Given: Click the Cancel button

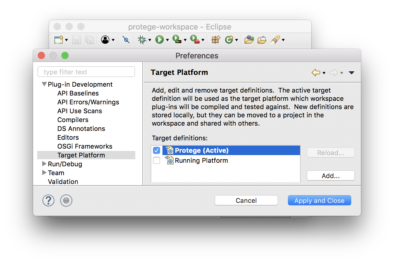Looking at the screenshot, I should point(246,200).
